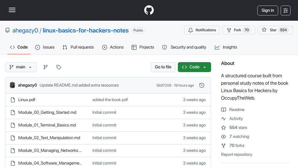Click the file icon next to Module_03_Managing_Networks

(13, 151)
